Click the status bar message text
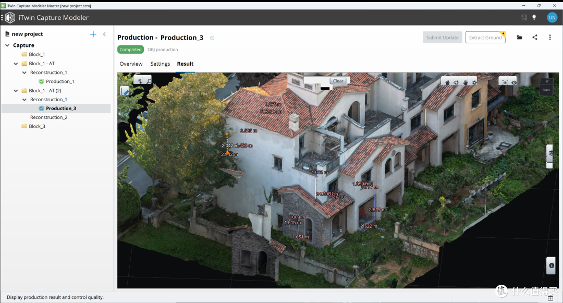Screen dimensions: 563x303 pos(55,297)
